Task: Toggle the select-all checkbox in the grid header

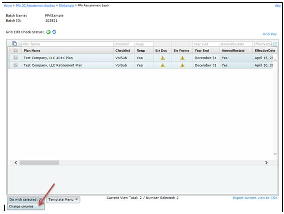Action: point(16,51)
